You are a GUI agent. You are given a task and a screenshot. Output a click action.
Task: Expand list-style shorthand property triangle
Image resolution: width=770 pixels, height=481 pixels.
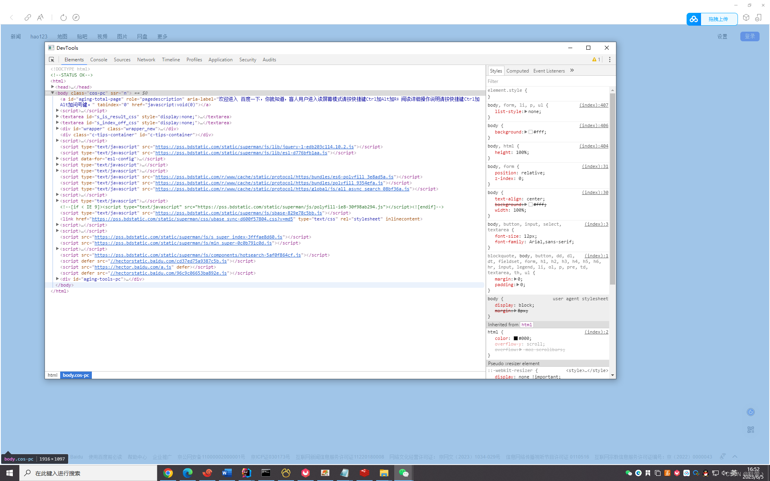(x=526, y=111)
